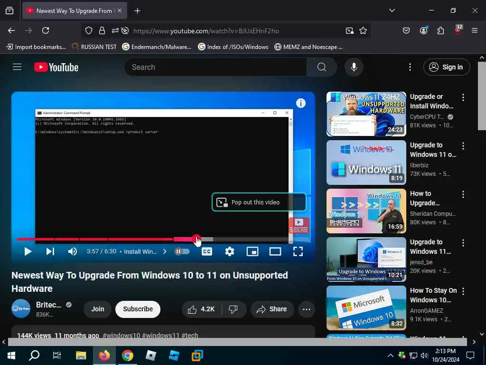Open 'How To Stay On Windows 10' video title
This screenshot has width=486, height=365.
[433, 295]
